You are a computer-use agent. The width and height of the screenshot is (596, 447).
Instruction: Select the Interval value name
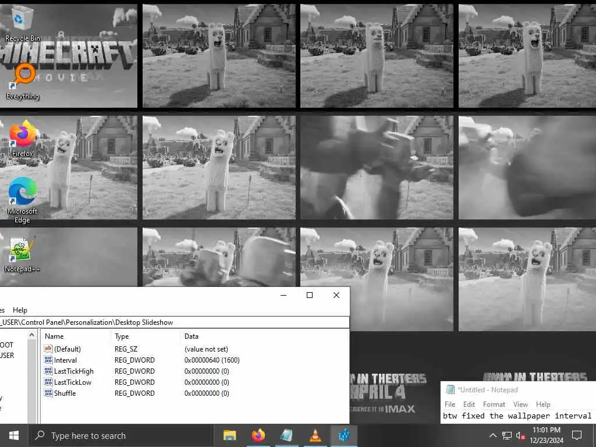(x=65, y=360)
